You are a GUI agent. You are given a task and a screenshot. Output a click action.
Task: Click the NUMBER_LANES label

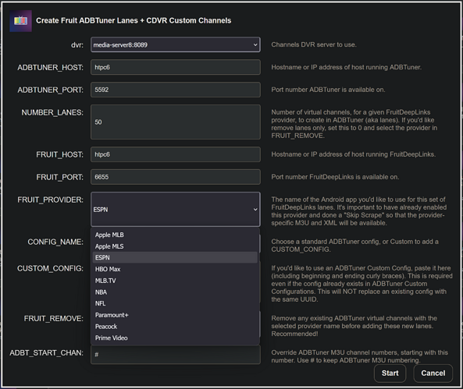click(x=52, y=113)
